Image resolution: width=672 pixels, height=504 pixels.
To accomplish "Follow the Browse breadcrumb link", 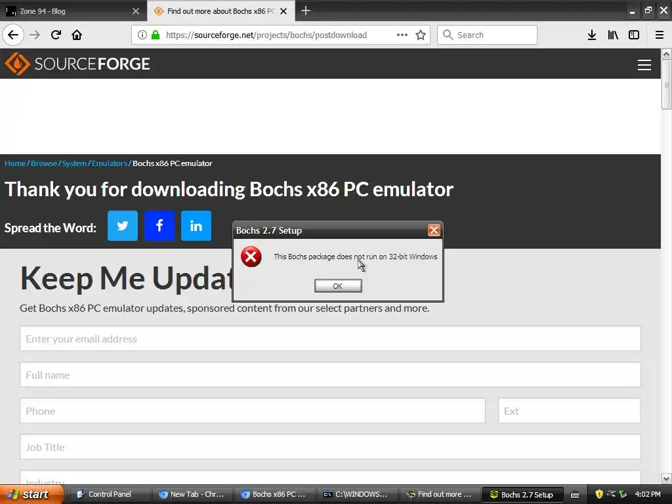I will point(44,163).
